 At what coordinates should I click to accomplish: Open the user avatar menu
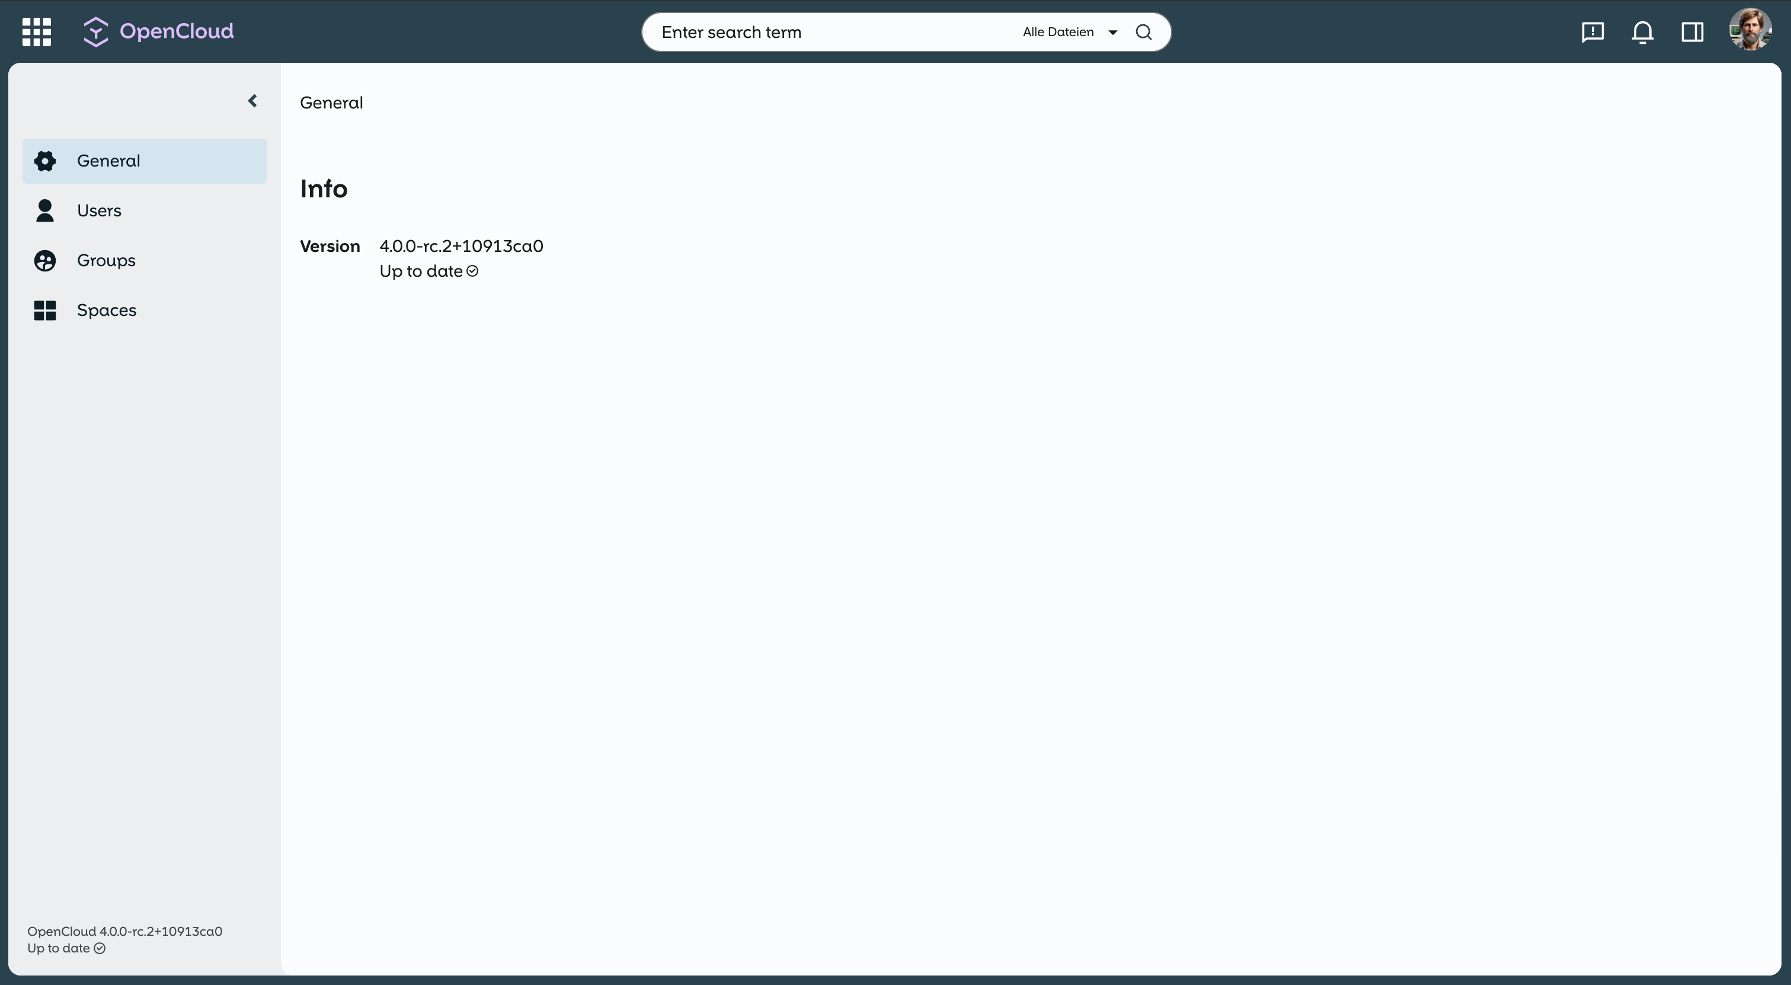pyautogui.click(x=1750, y=29)
